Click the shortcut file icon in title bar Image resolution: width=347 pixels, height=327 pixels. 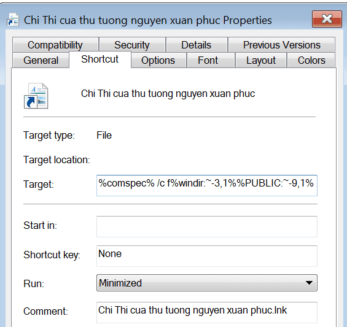point(13,20)
